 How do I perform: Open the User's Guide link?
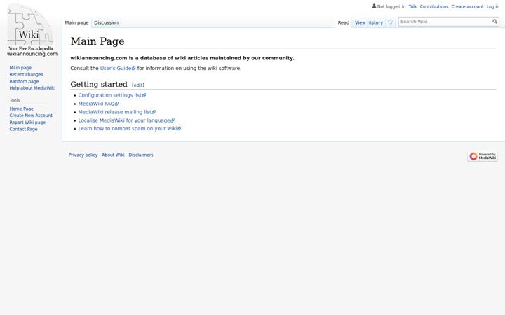click(x=118, y=68)
